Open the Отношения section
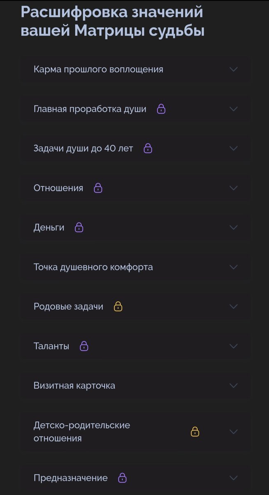269x495 pixels. [x=233, y=188]
